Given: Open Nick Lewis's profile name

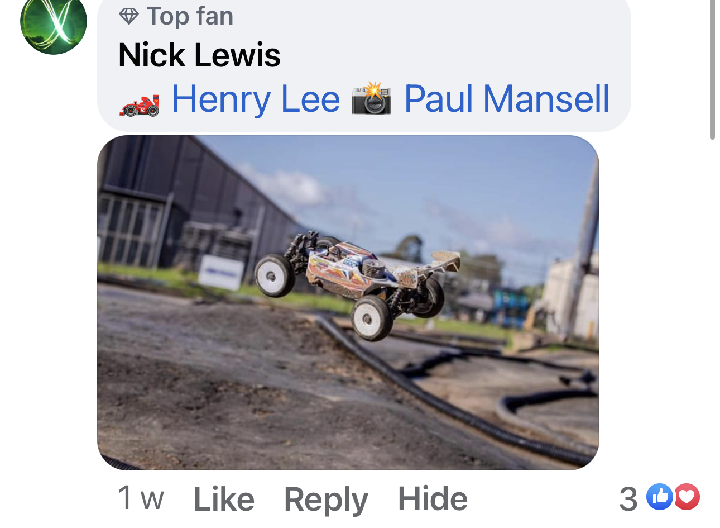Looking at the screenshot, I should pos(199,55).
